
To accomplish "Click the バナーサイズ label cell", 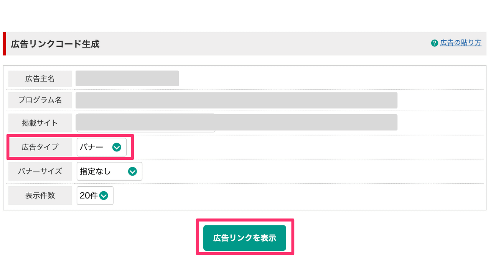I will point(40,171).
